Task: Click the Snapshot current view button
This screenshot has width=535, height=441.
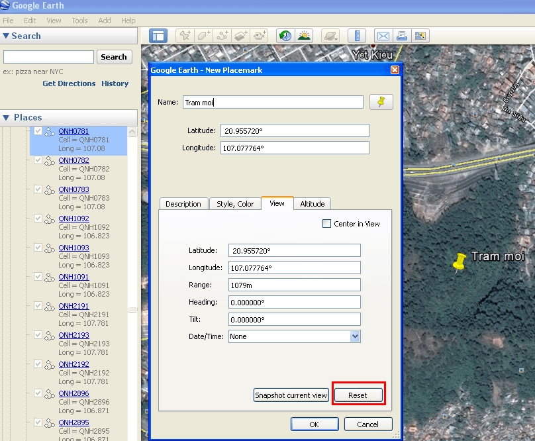Action: click(x=291, y=395)
